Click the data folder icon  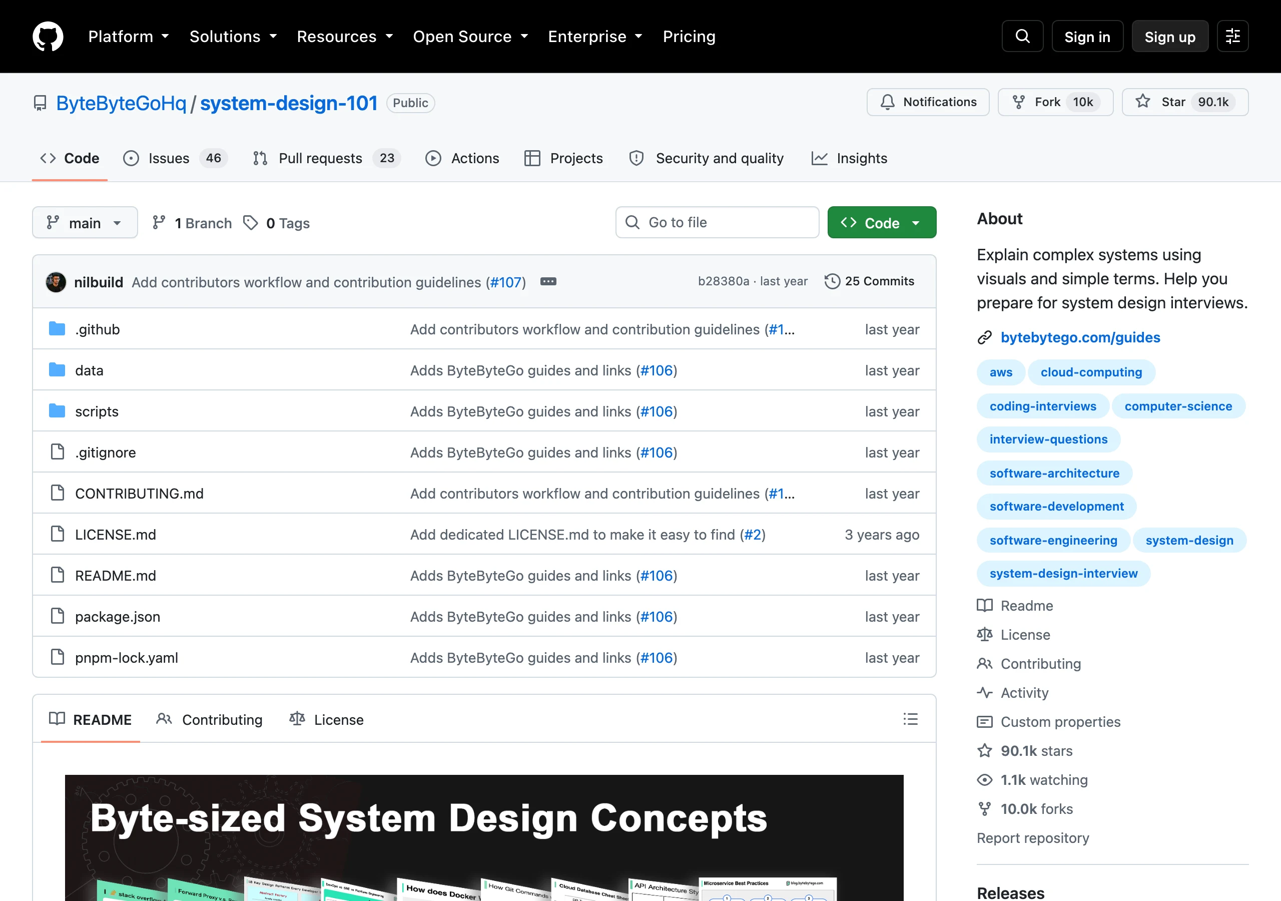(x=57, y=369)
